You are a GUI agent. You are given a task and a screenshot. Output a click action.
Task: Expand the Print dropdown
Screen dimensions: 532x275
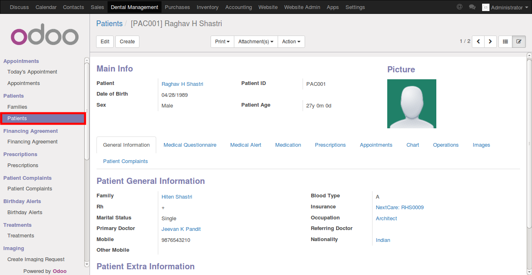coord(222,42)
